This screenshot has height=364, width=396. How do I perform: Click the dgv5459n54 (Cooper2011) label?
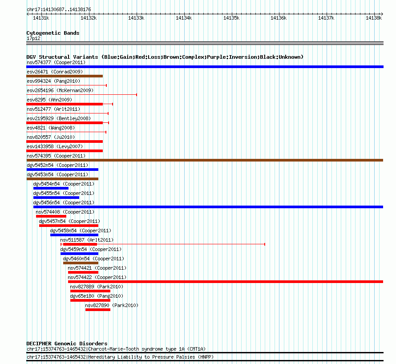[x=91, y=249]
